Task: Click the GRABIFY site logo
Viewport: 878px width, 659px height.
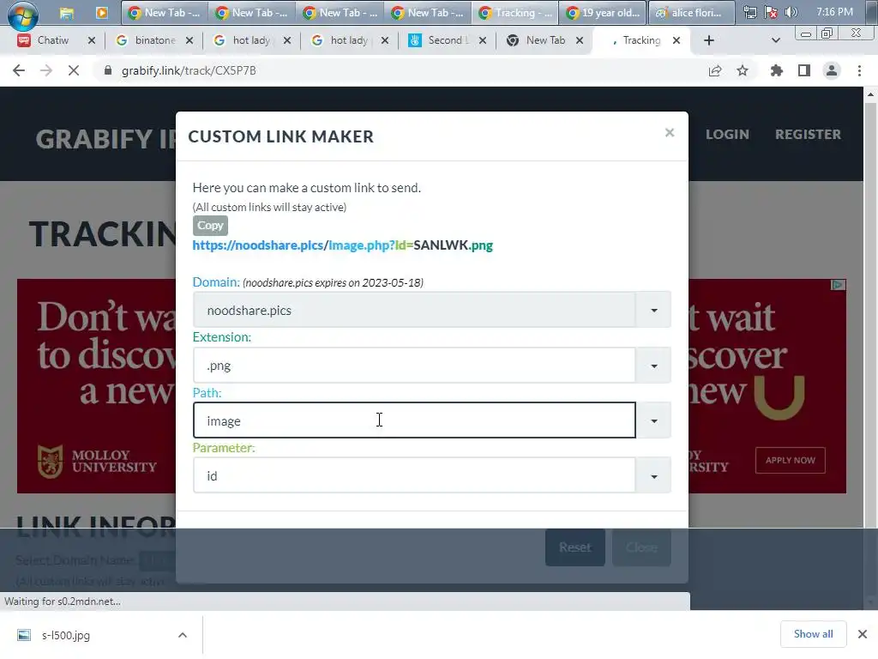Action: (106, 139)
